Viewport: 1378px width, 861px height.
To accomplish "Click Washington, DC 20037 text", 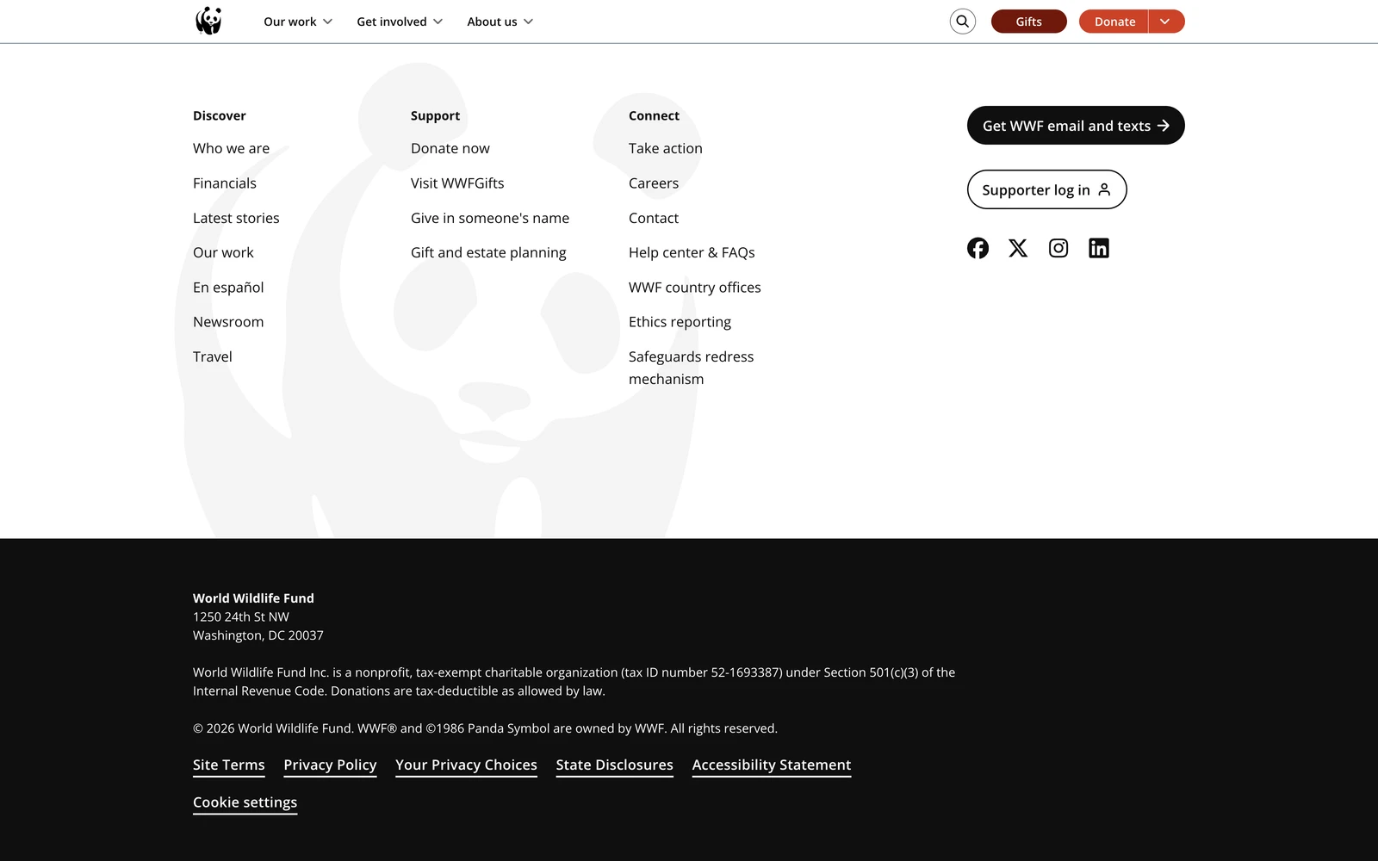I will [x=258, y=635].
